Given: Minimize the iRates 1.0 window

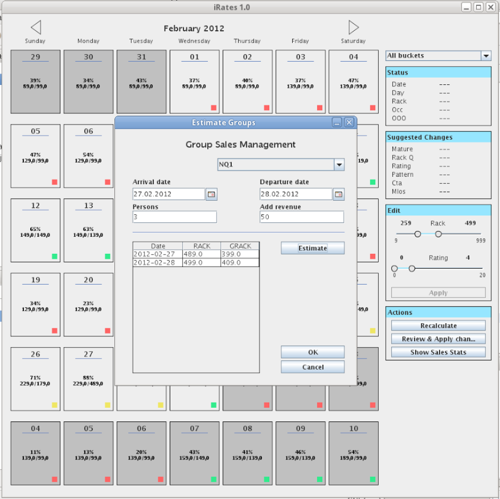Looking at the screenshot, I should 466,7.
